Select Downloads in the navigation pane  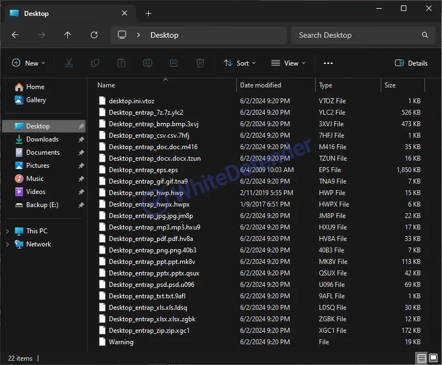pos(42,139)
